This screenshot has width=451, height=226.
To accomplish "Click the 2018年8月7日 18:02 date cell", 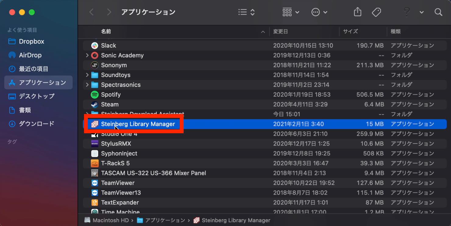I will point(300,193).
